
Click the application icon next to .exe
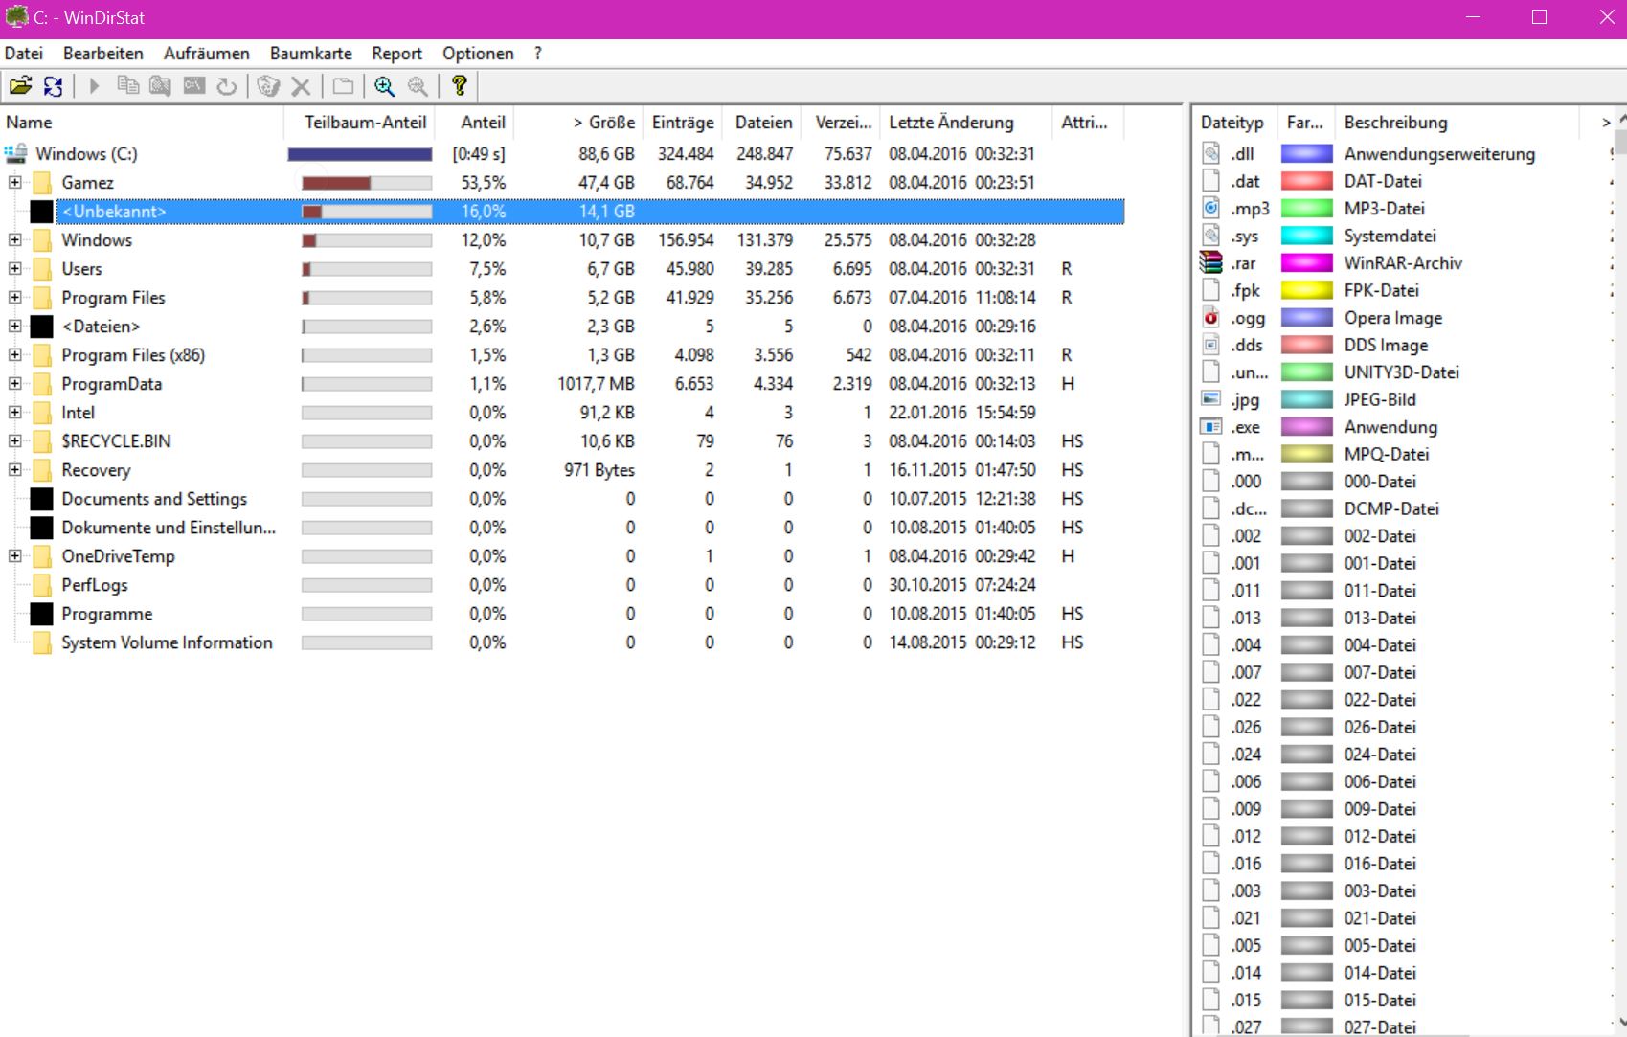pyautogui.click(x=1211, y=426)
